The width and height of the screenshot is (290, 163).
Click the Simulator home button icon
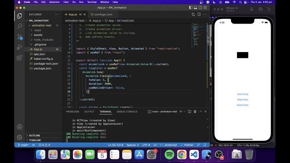pyautogui.click(x=251, y=9)
